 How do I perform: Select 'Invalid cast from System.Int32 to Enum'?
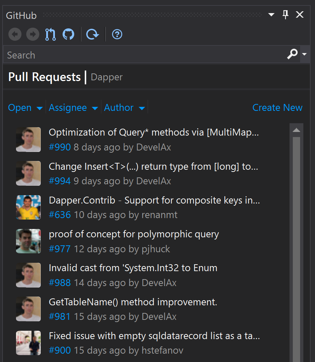tap(133, 268)
